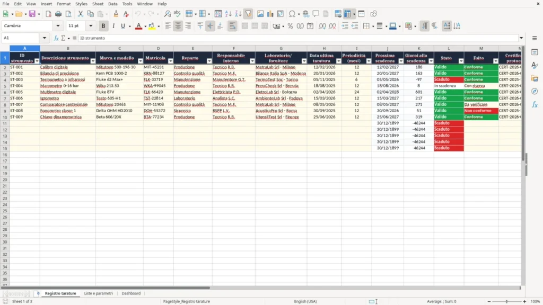
Task: Expand the formula bar arrow
Action: coord(521,38)
